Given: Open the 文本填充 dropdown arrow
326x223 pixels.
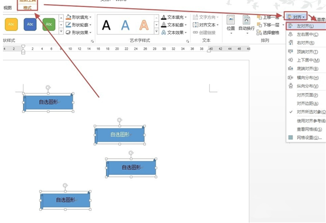Looking at the screenshot, I should [x=186, y=17].
